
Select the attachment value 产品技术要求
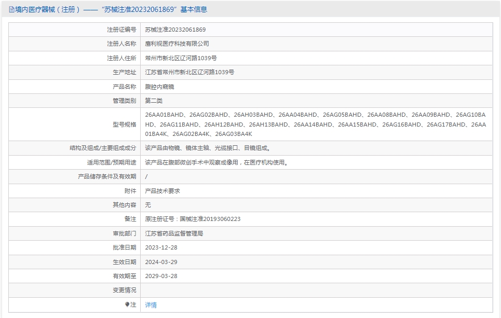point(163,191)
